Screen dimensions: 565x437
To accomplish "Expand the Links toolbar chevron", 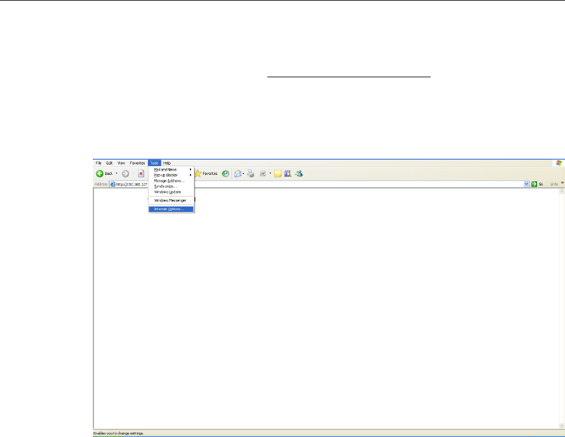I will 563,184.
